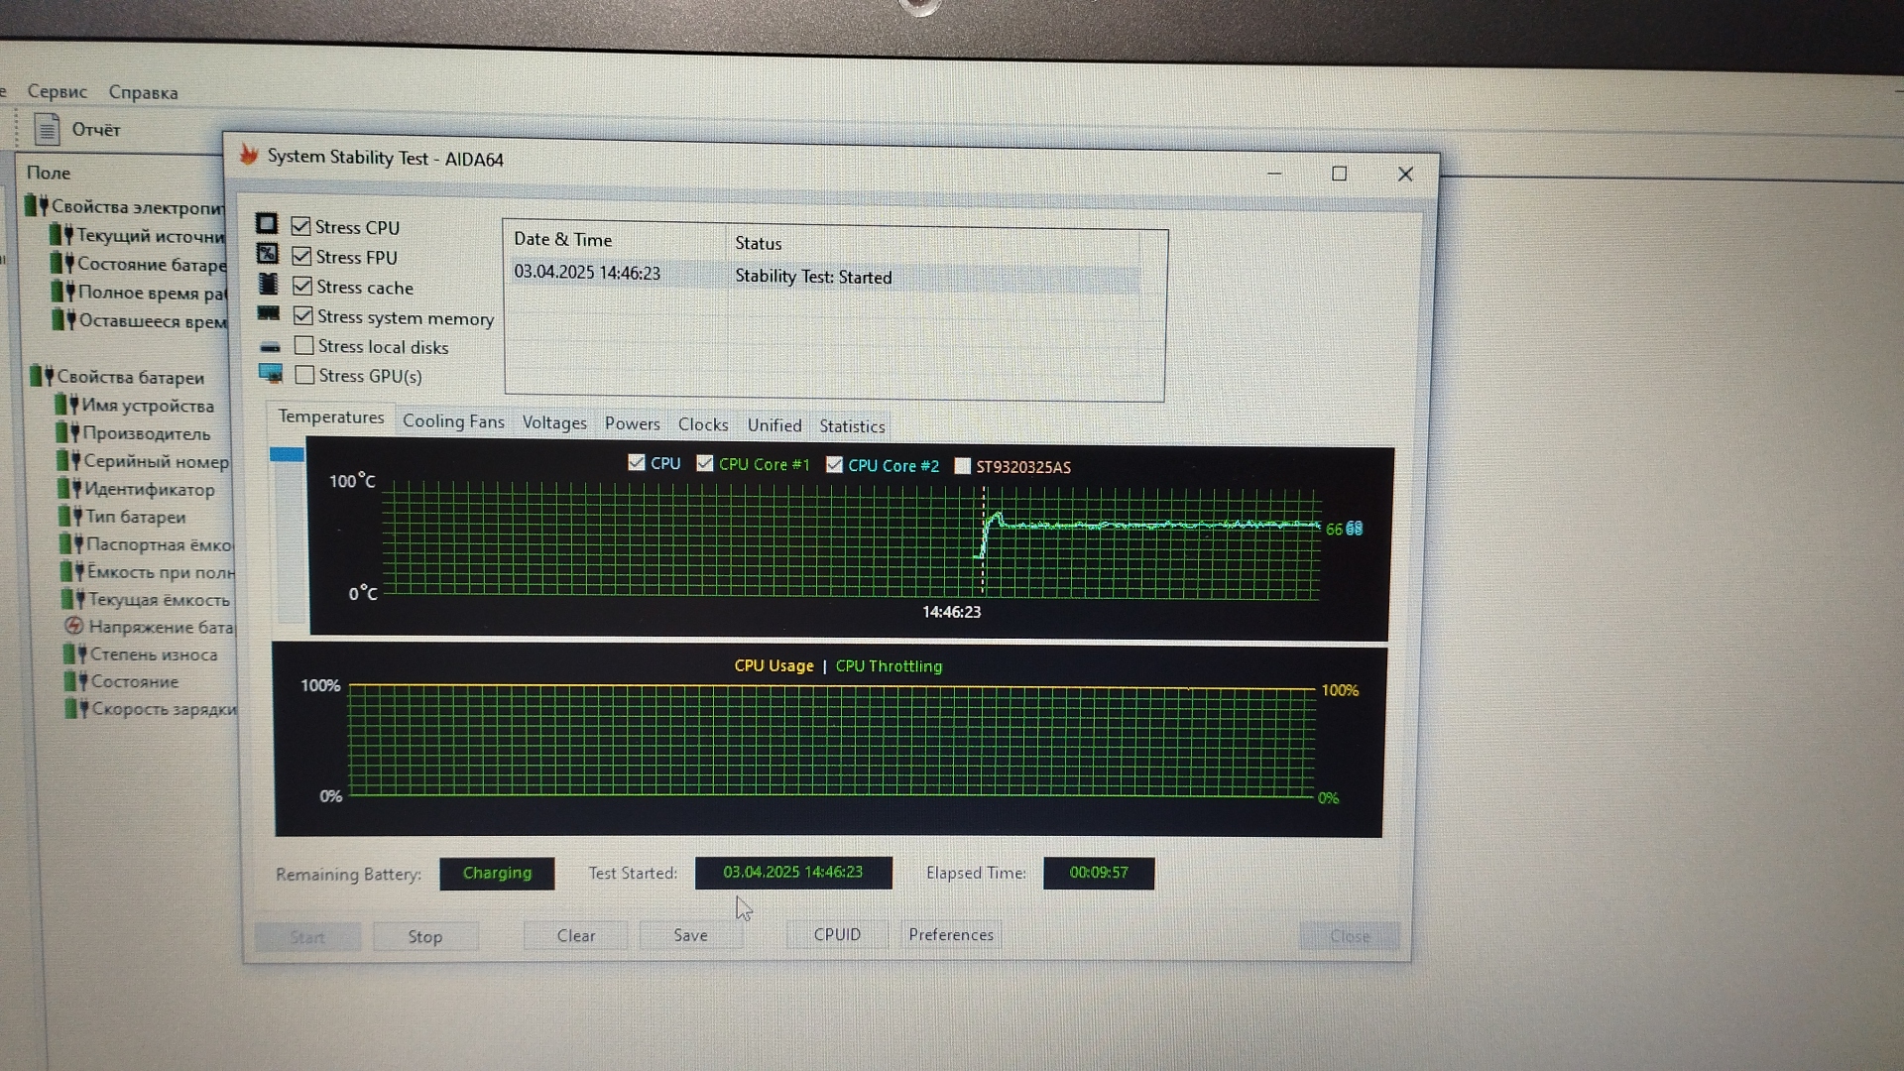Enable the Stress GPU(s) checkbox
The height and width of the screenshot is (1071, 1904).
coord(305,375)
